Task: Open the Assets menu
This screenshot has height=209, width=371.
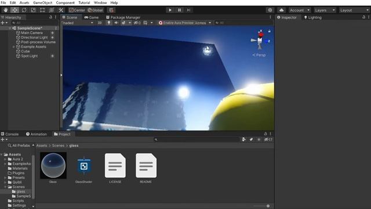Action: (x=24, y=2)
